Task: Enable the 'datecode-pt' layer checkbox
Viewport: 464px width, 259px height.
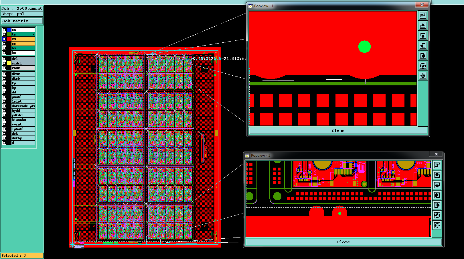Action: point(4,106)
